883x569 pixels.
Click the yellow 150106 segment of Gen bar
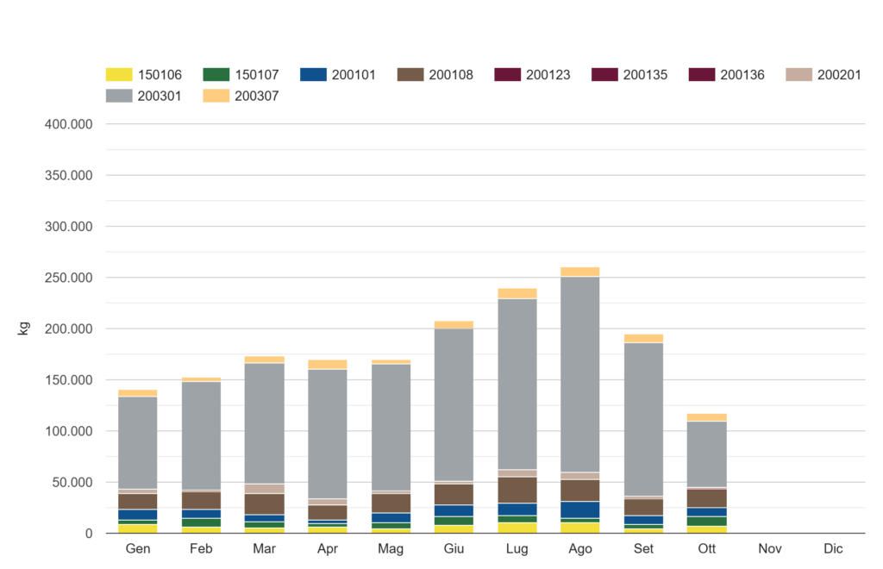click(138, 529)
